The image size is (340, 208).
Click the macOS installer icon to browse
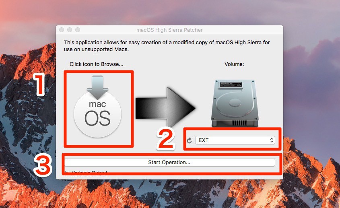pos(97,107)
